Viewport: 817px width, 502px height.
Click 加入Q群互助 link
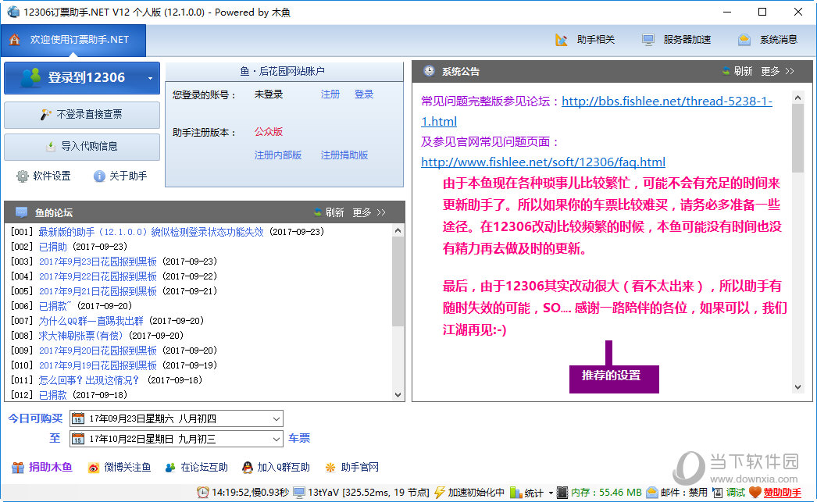click(276, 468)
